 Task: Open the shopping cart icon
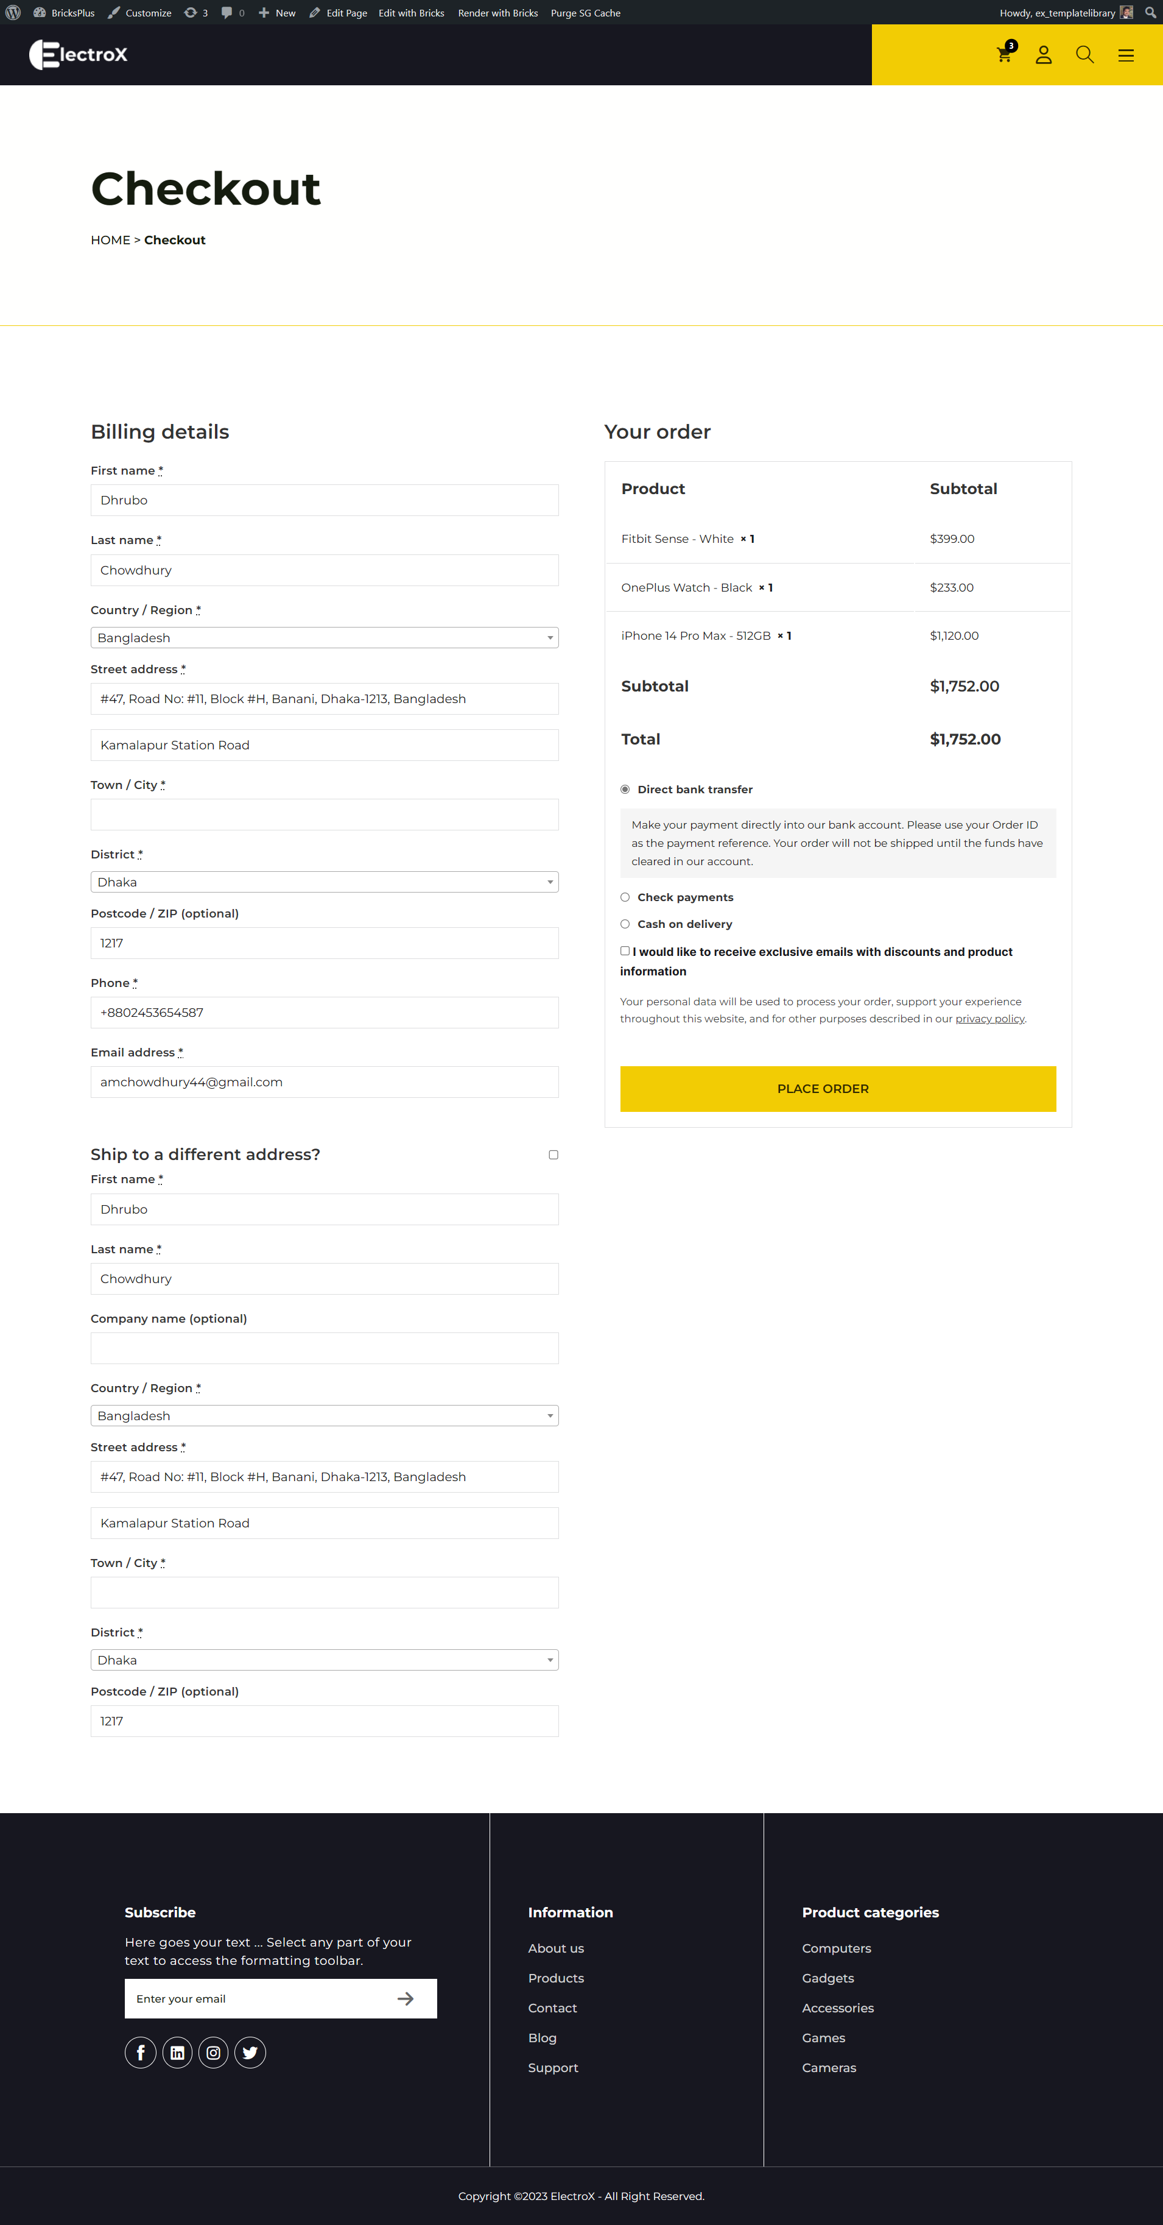1004,54
